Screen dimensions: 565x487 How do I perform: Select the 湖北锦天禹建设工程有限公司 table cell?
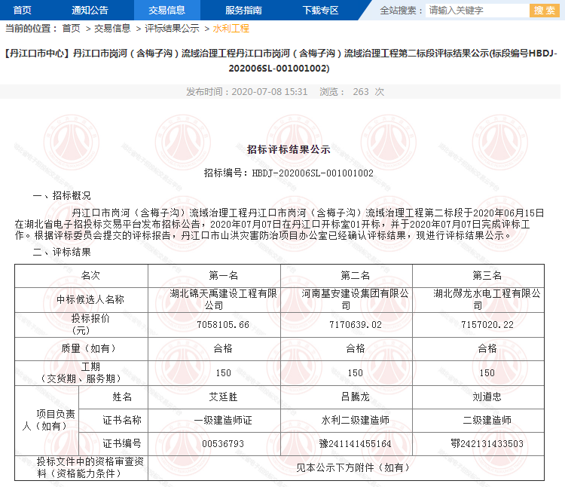224,299
